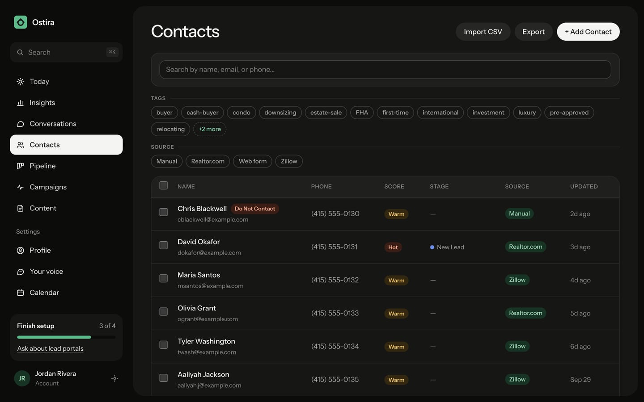This screenshot has height=402, width=644.
Task: Click the Today sun icon
Action: coord(20,82)
